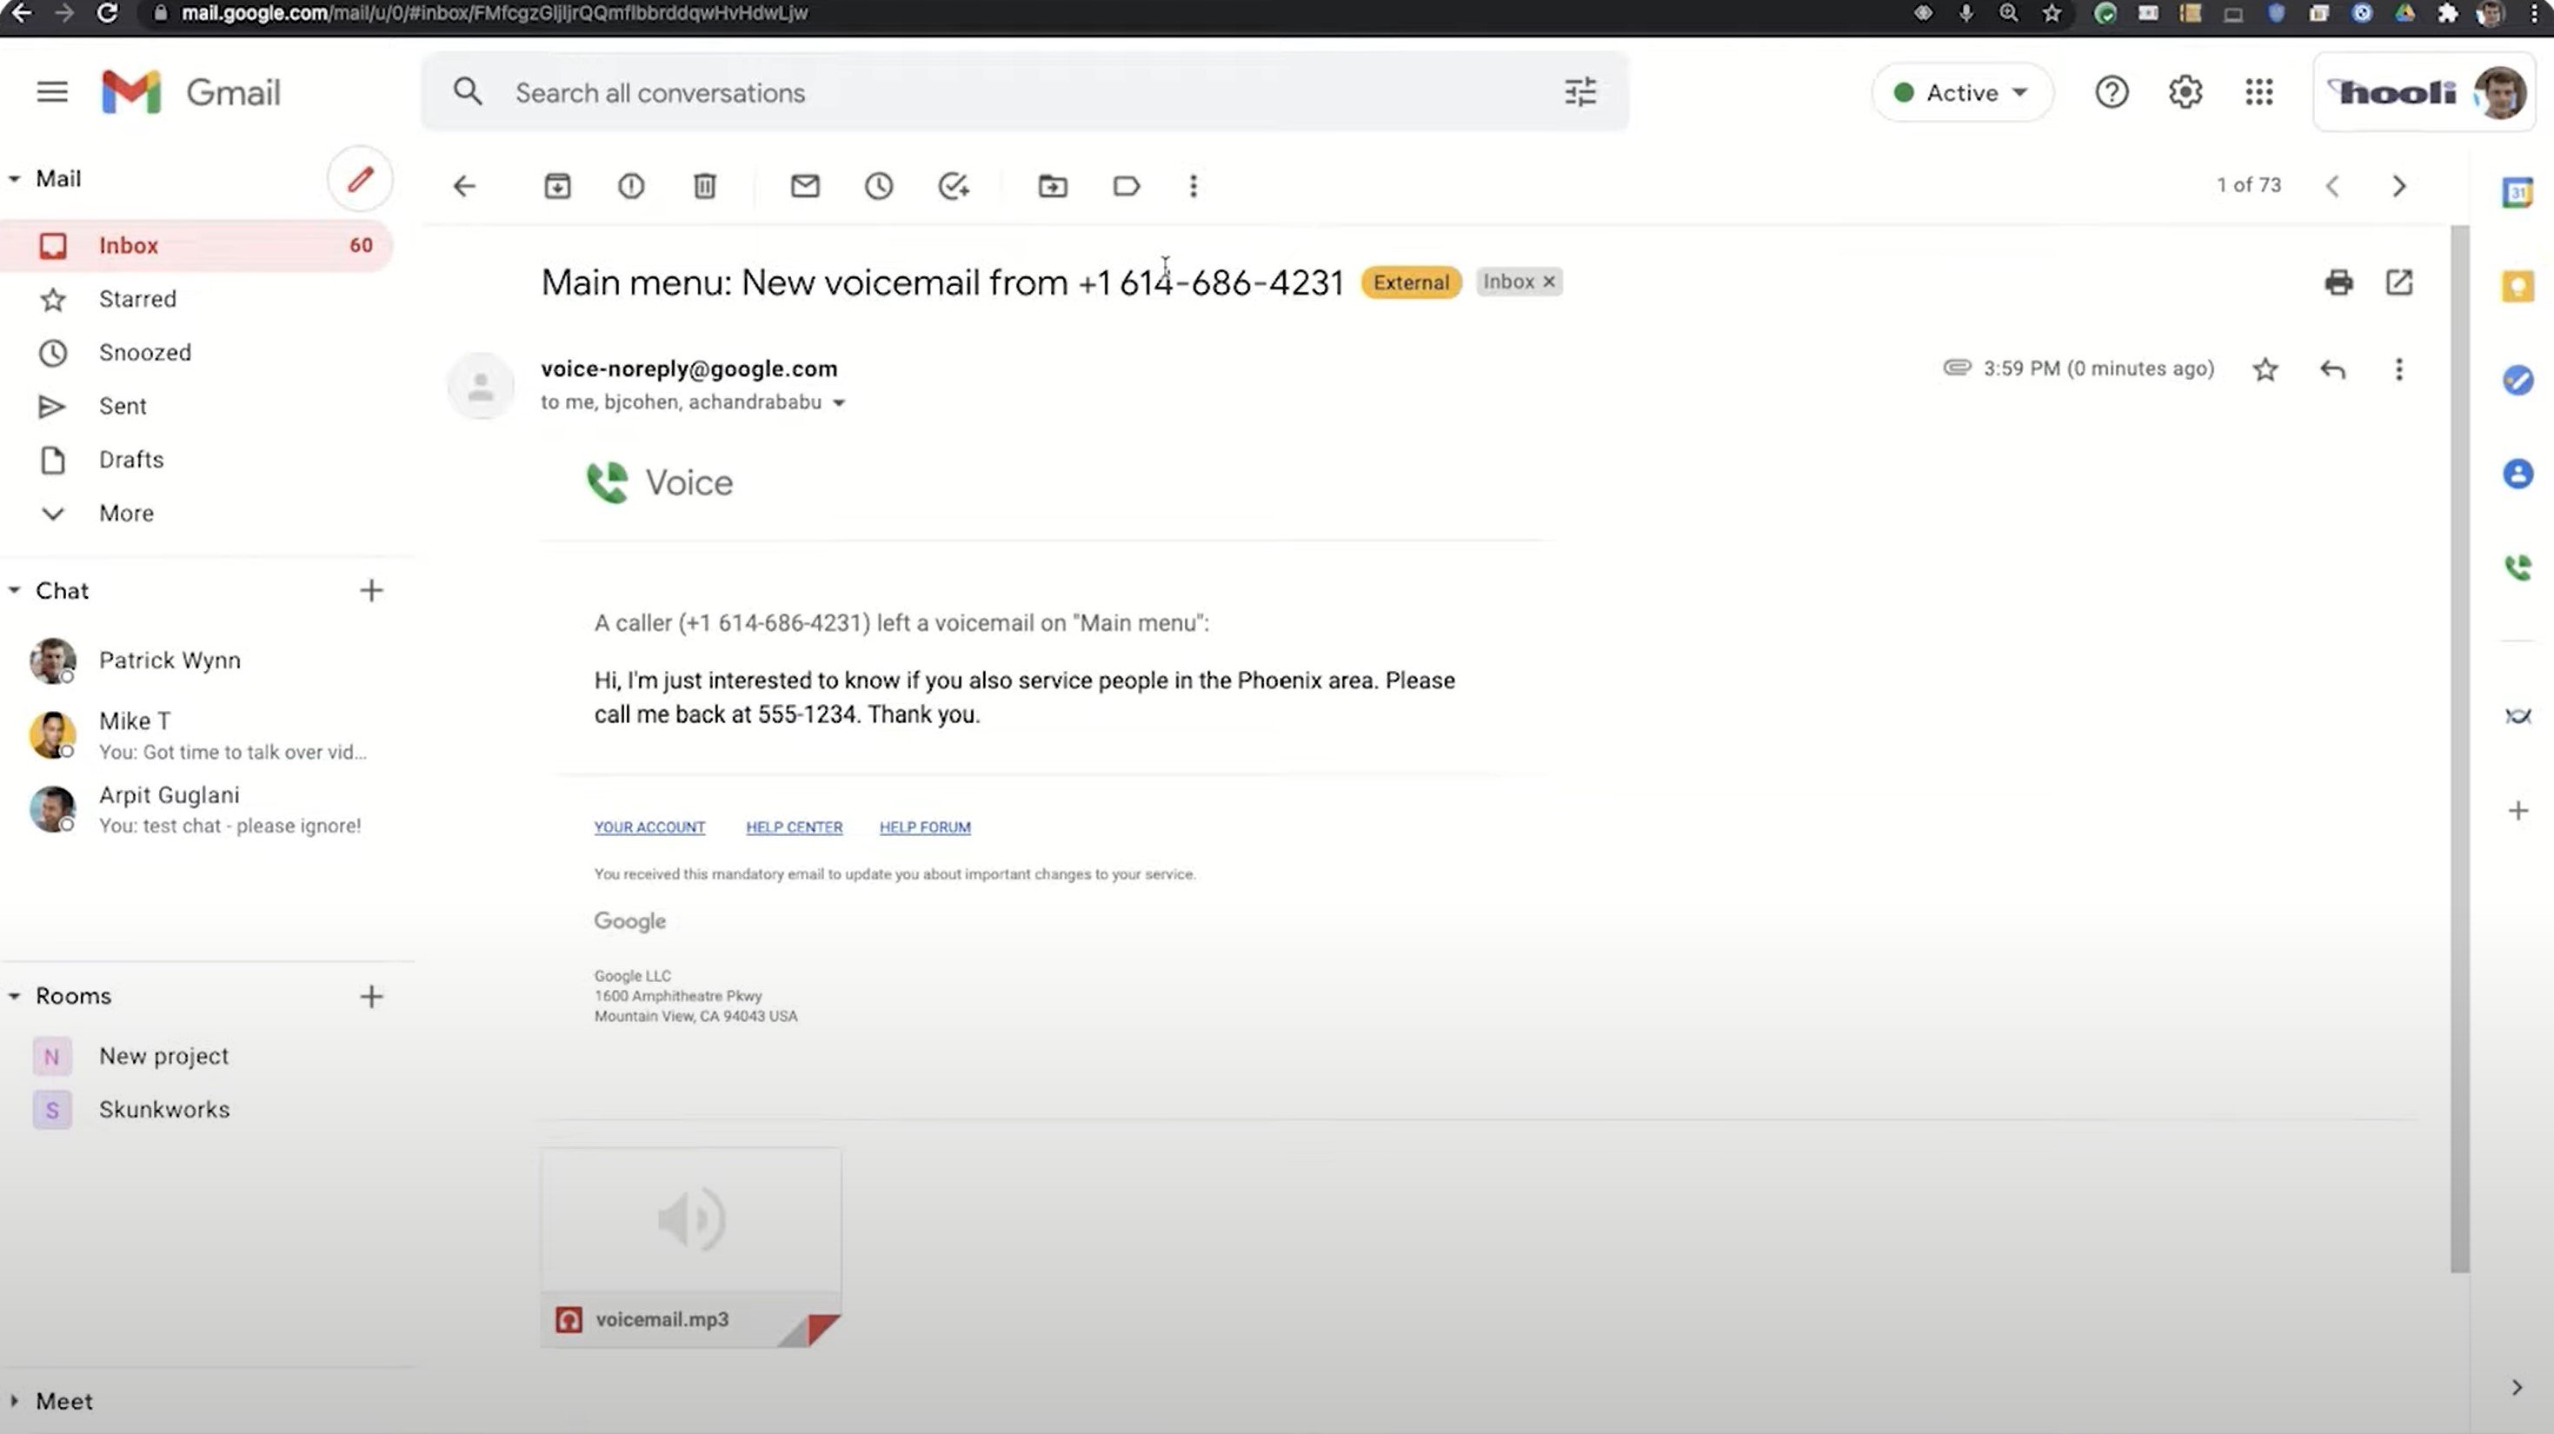This screenshot has width=2554, height=1434.
Task: Click the report spam icon
Action: click(629, 184)
